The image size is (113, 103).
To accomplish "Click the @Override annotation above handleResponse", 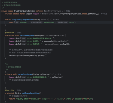I will click(9, 33).
